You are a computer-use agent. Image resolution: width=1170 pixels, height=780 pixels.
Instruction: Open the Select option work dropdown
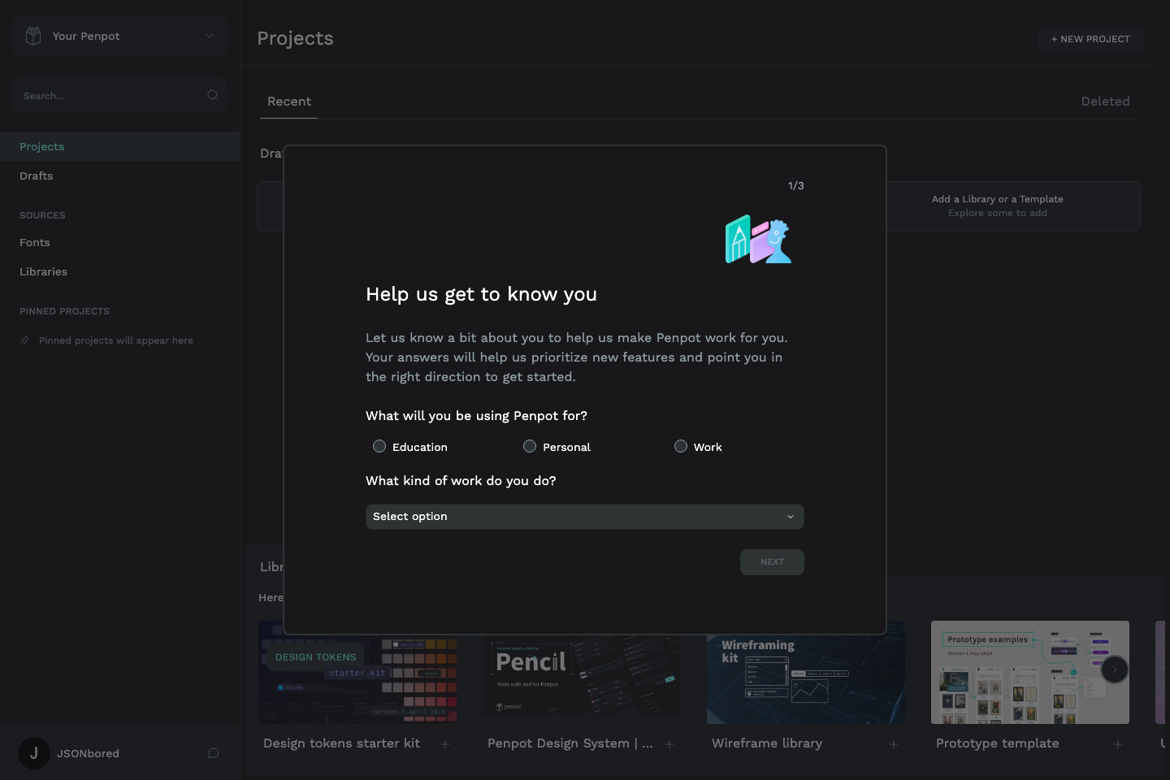coord(585,517)
